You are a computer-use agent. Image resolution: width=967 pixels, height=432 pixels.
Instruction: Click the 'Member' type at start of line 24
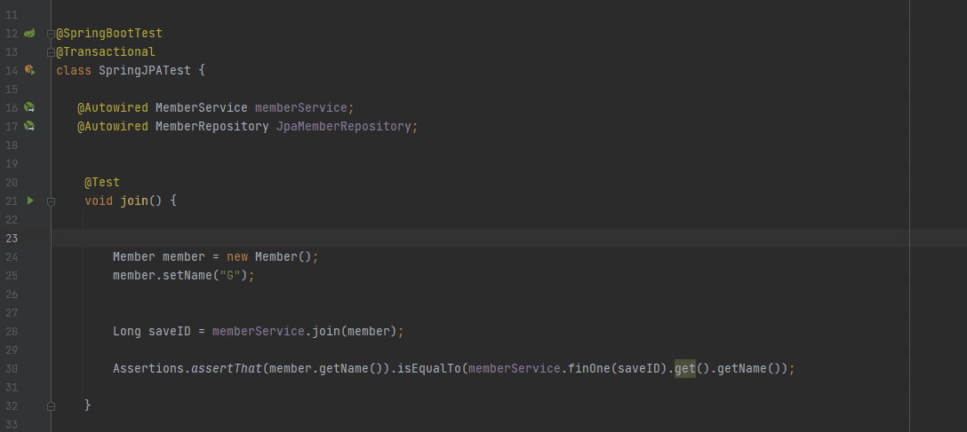tap(134, 256)
